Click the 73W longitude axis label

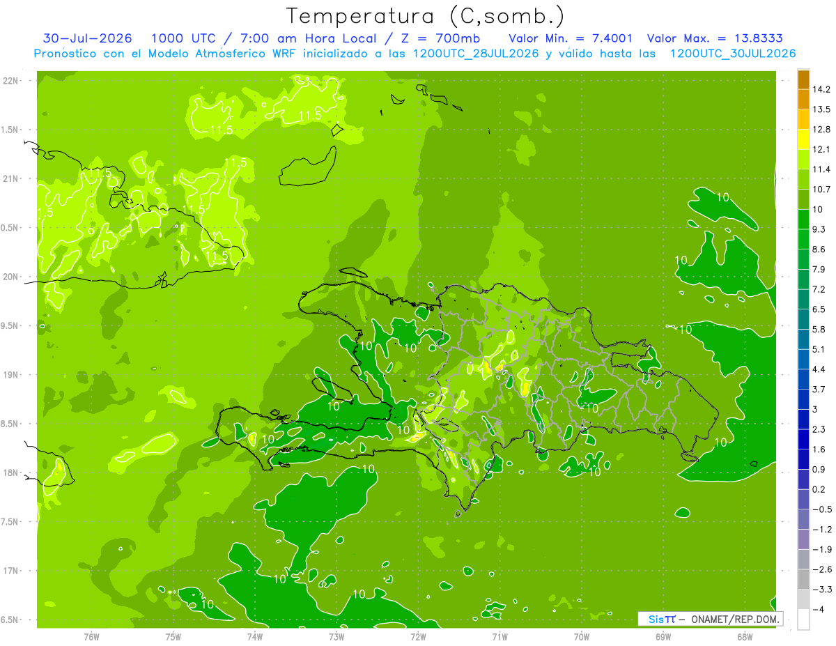click(x=336, y=636)
